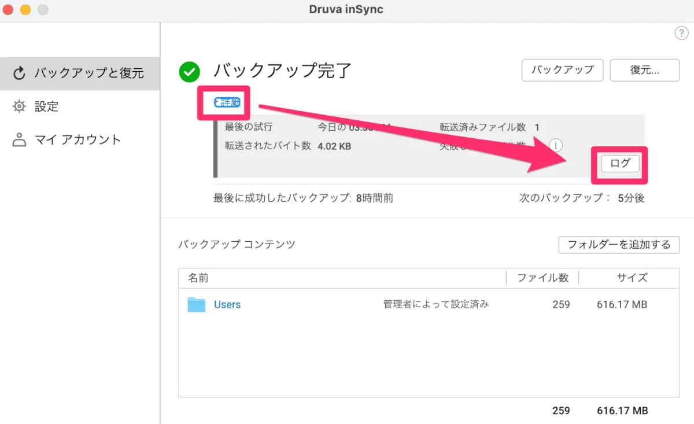Open the Users folder link
The image size is (694, 424).
[227, 305]
